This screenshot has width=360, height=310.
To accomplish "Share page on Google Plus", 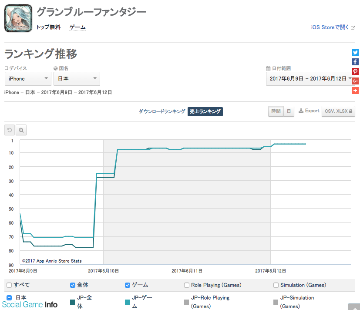I will pos(355,81).
